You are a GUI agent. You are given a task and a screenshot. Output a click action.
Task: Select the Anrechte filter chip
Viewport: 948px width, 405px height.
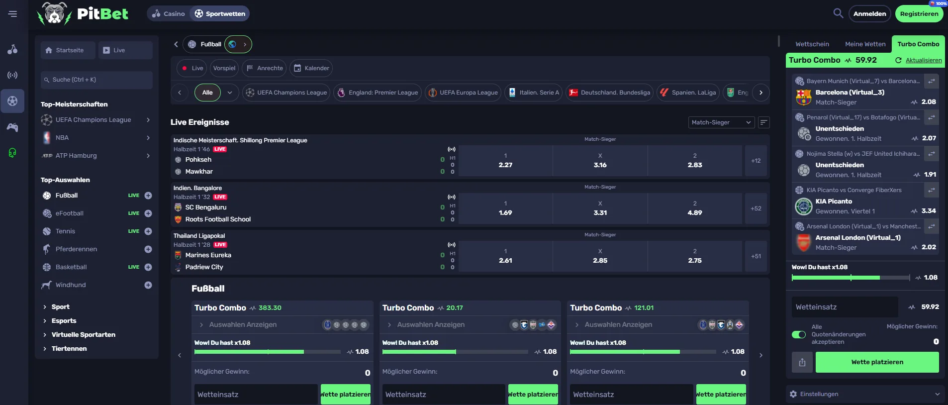265,68
